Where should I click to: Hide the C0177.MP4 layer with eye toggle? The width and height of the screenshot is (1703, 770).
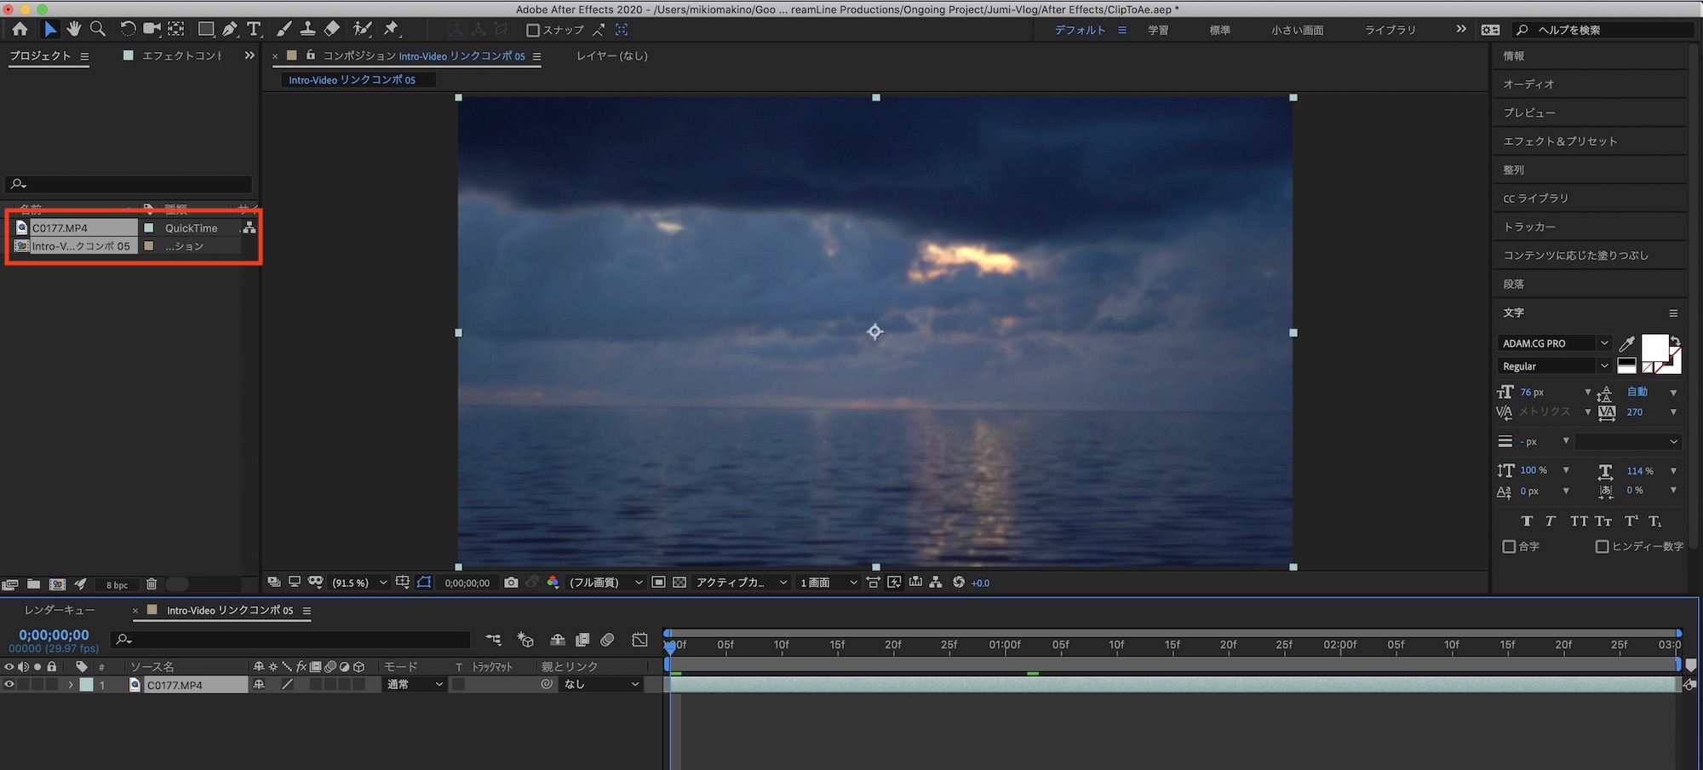[x=9, y=685]
